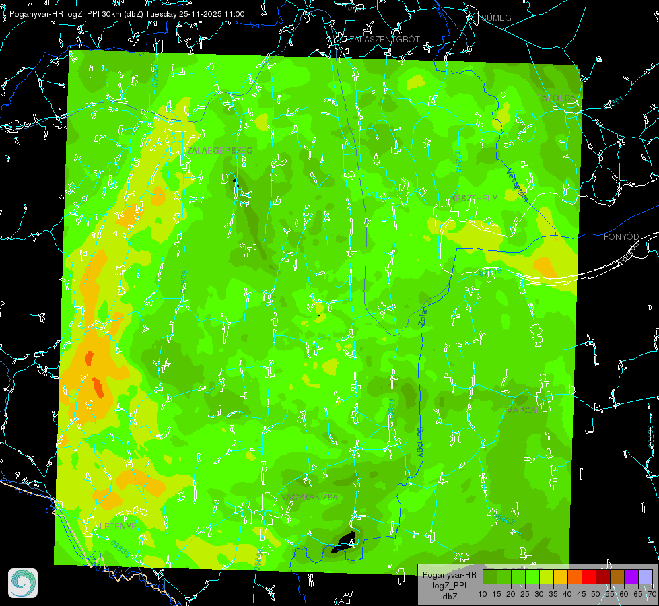Click the dbZ unit text in the legend

pos(449,597)
